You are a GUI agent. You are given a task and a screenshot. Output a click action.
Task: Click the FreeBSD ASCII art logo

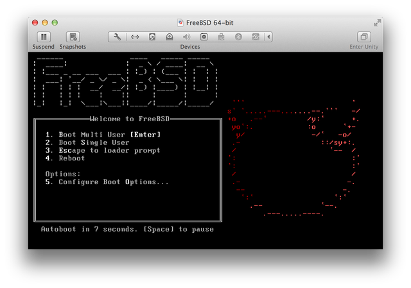(125, 82)
